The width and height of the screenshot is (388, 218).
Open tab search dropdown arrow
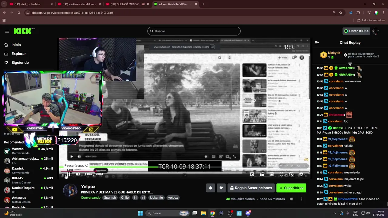(x=4, y=4)
